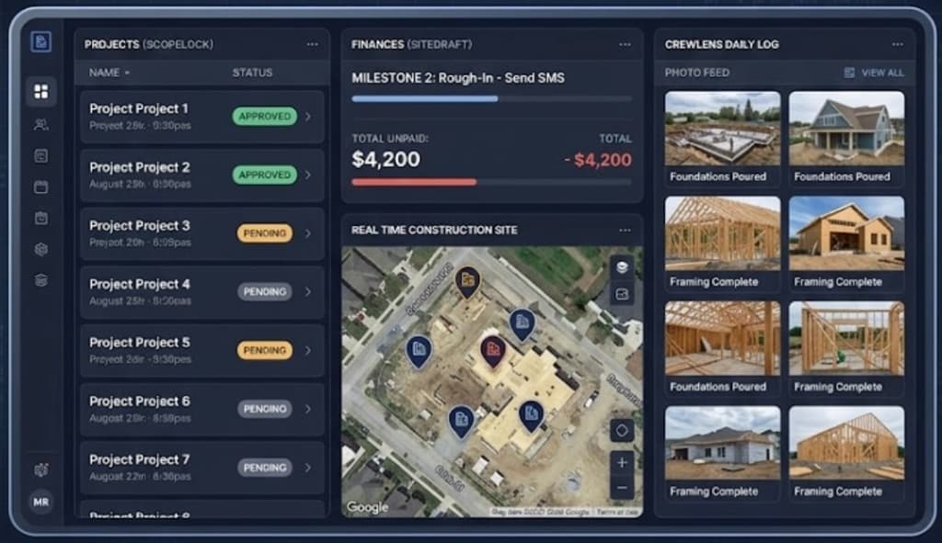Select the team members icon in sidebar
This screenshot has width=942, height=543.
tap(40, 124)
